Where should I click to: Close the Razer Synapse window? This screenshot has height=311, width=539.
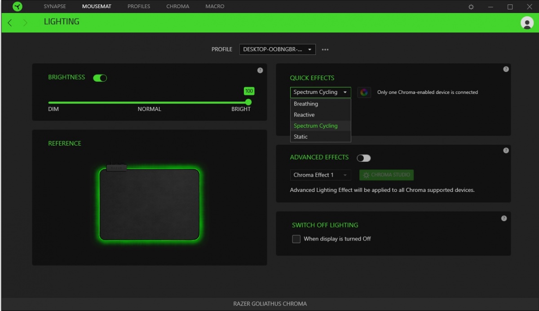[x=529, y=7]
